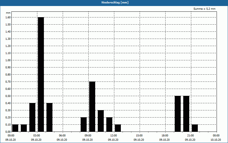228x143 pixels.
Task: Select the Summe = 5,2 mm total label
Action: pyautogui.click(x=204, y=9)
